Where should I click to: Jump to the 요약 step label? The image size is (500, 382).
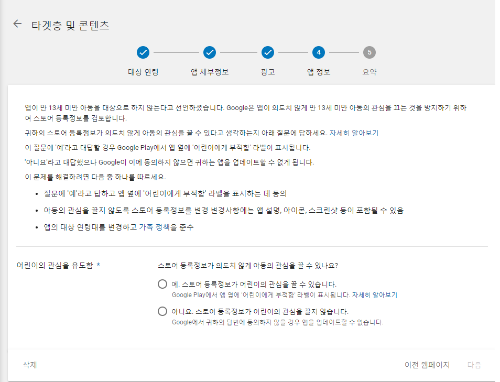pos(369,72)
